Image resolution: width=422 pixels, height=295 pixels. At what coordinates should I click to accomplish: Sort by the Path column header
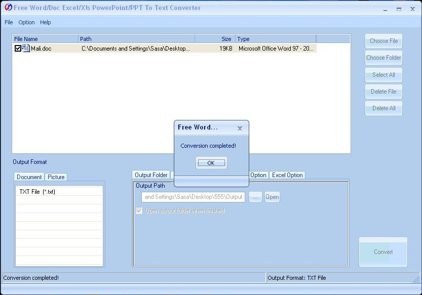point(136,39)
